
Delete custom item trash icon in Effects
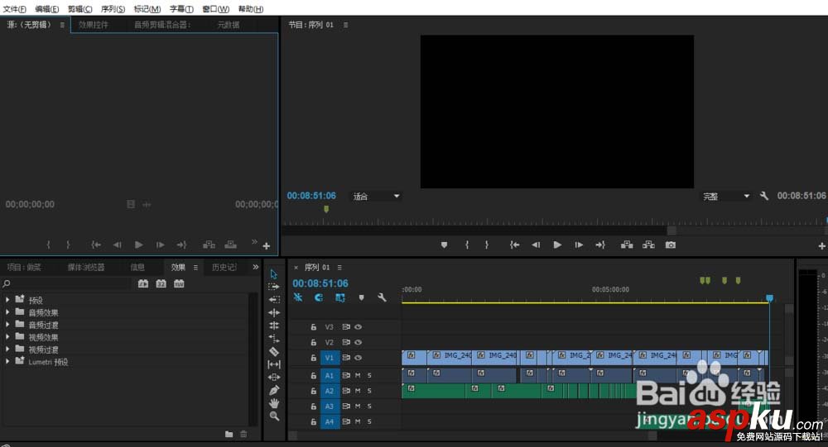click(x=243, y=435)
